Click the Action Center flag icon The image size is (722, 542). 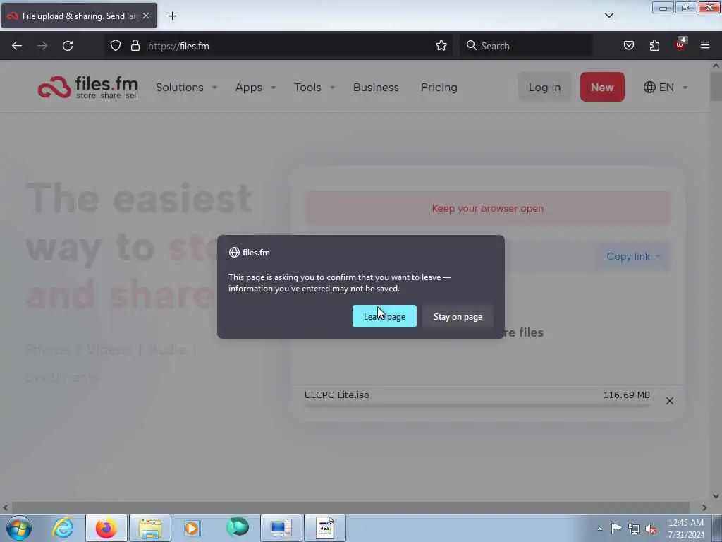pos(616,528)
